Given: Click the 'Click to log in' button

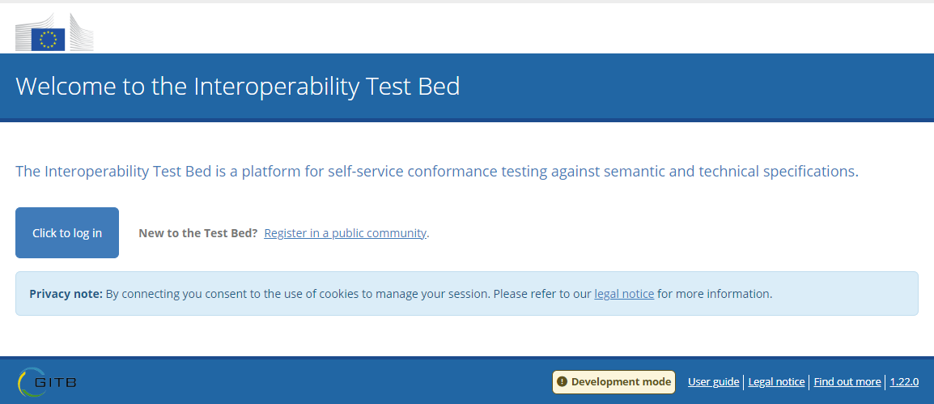Looking at the screenshot, I should [x=67, y=233].
